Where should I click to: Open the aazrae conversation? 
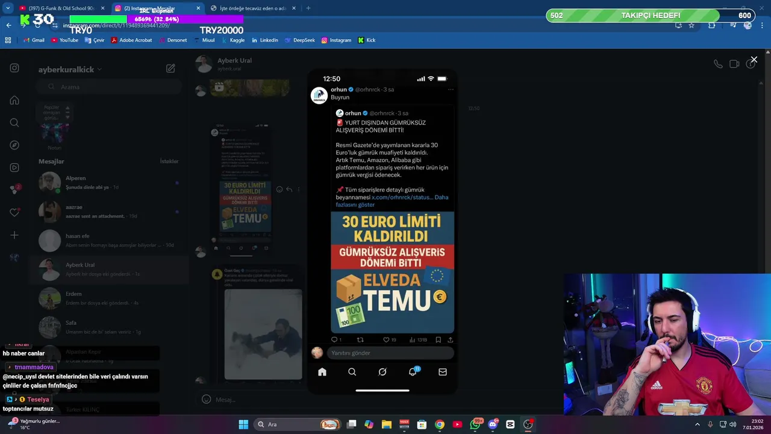click(x=108, y=212)
